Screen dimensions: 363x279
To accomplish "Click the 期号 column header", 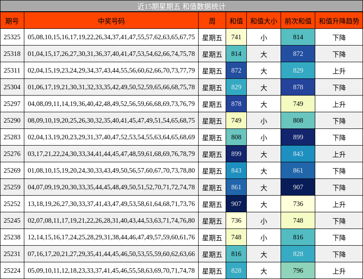I will (x=12, y=20).
